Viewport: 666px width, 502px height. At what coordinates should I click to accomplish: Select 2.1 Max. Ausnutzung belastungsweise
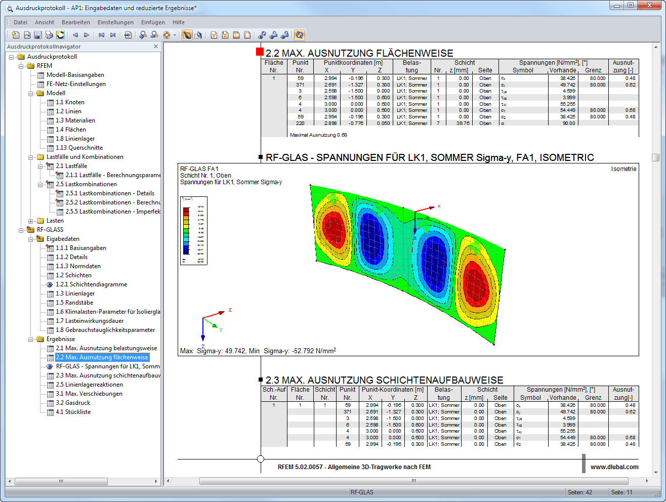[106, 348]
